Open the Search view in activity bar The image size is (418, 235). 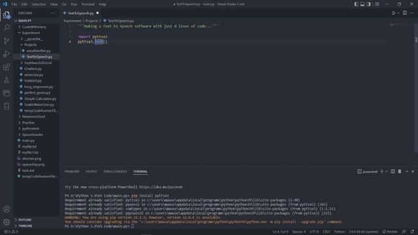click(x=7, y=27)
